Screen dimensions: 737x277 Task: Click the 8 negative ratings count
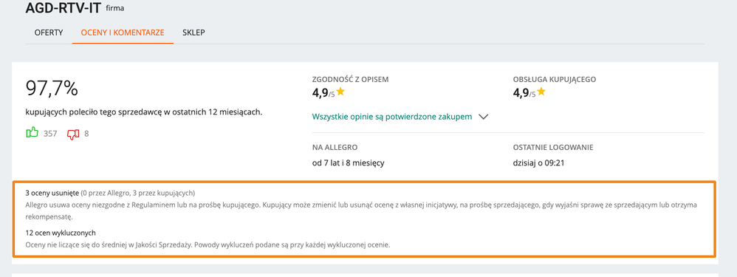(x=86, y=134)
